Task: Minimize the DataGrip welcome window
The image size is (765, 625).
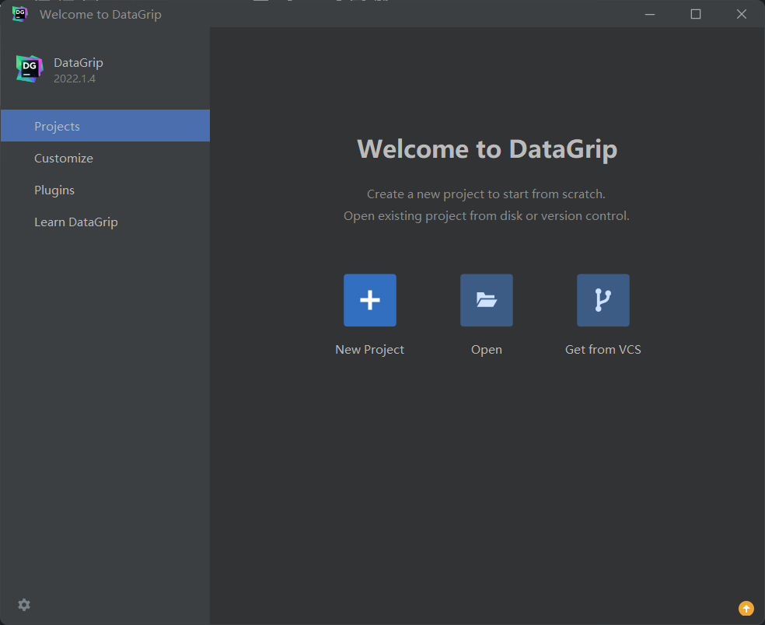Action: [650, 14]
